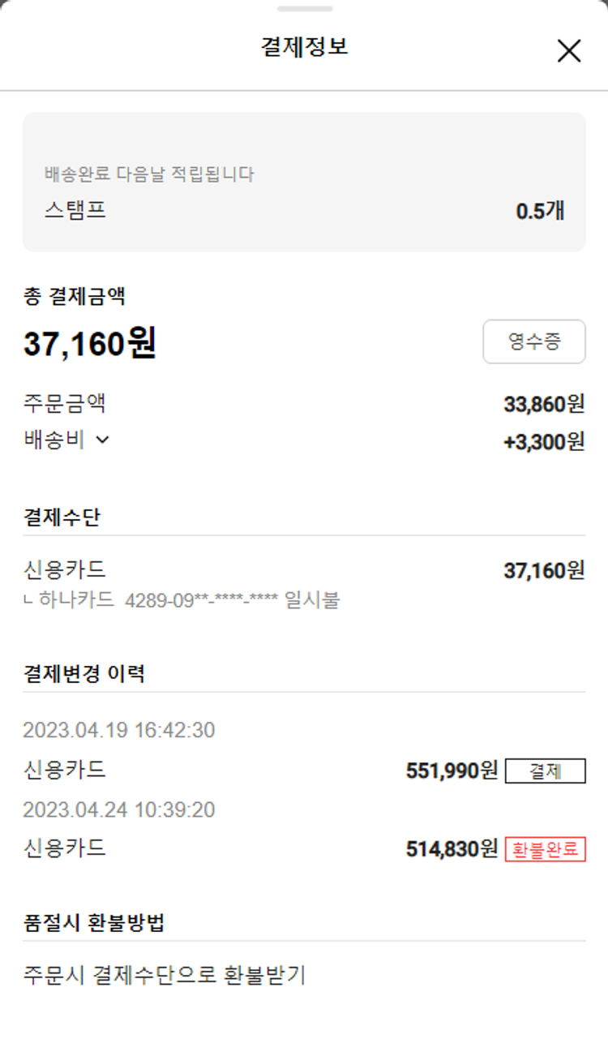Select the 2023.04.24 10:39:20 history timestamp
The image size is (608, 1052).
118,809
